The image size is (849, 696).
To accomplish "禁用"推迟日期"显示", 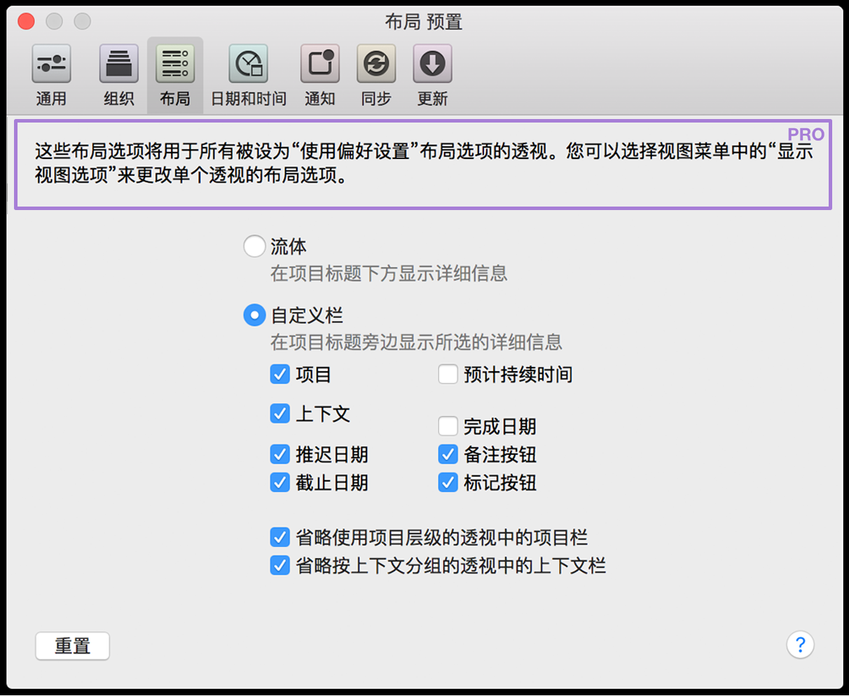I will point(279,454).
